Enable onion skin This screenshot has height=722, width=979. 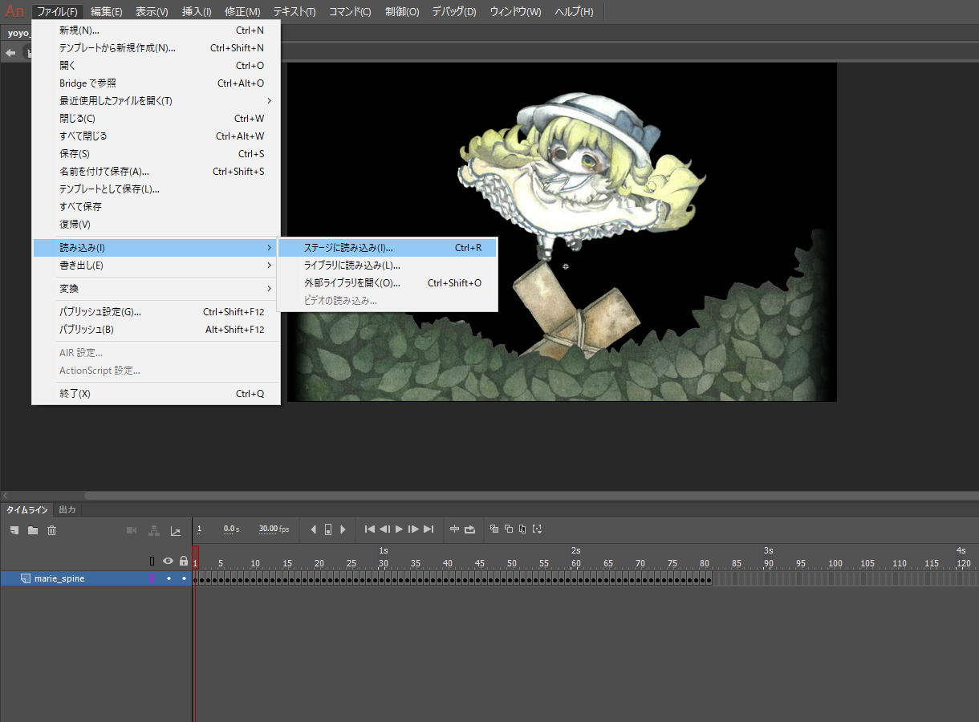click(x=494, y=529)
